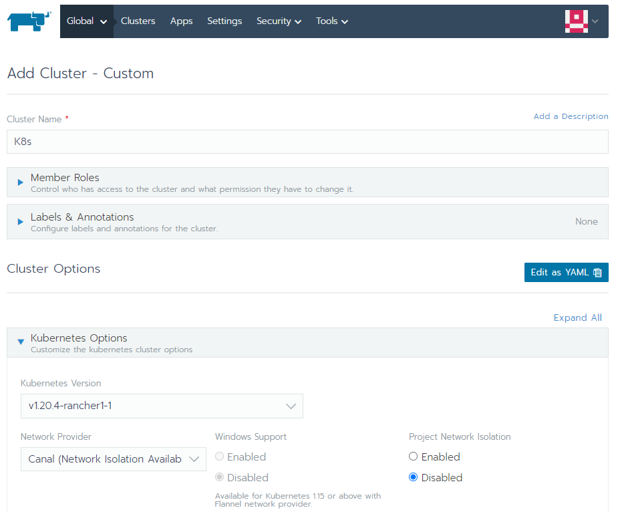620x512 pixels.
Task: Click the clipboard icon on Edit as YAML
Action: [x=597, y=273]
